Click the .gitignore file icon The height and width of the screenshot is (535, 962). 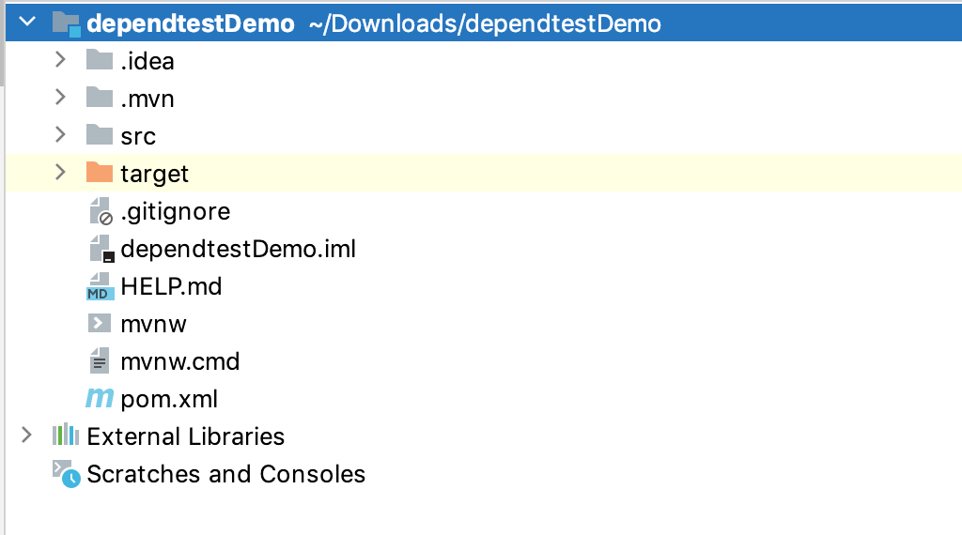click(x=100, y=212)
